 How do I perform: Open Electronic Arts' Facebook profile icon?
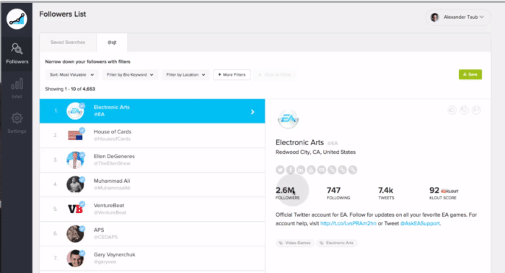pyautogui.click(x=291, y=170)
